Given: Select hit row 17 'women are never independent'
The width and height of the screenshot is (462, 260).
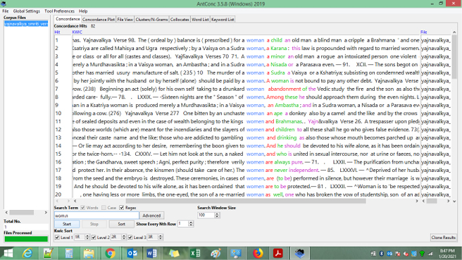Looking at the screenshot, I should (253, 170).
